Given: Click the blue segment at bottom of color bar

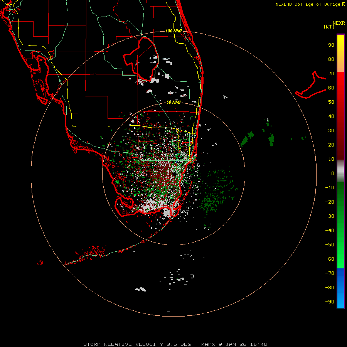Looking at the screenshot, I should (x=340, y=288).
